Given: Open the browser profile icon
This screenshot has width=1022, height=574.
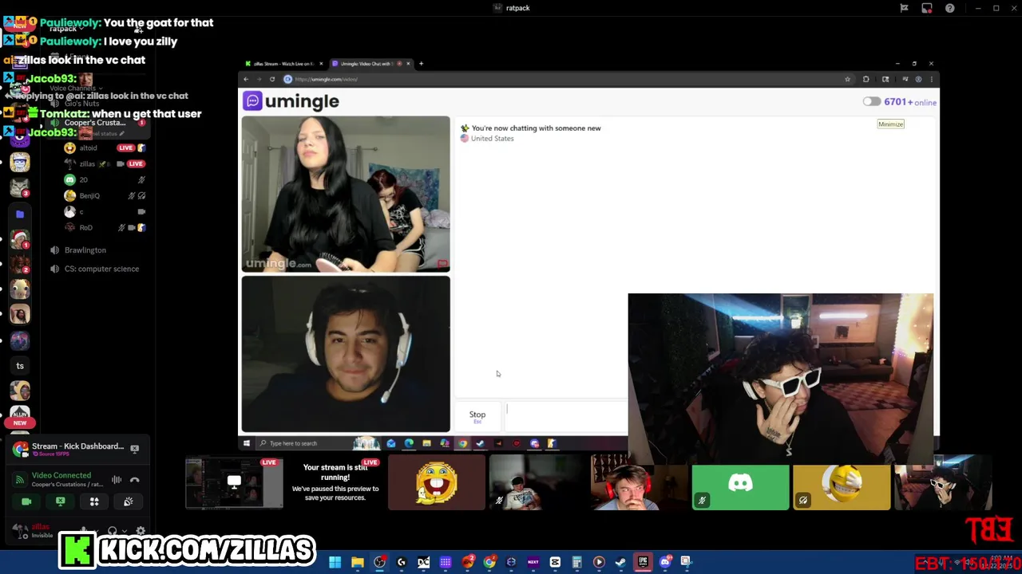Looking at the screenshot, I should click(x=918, y=79).
